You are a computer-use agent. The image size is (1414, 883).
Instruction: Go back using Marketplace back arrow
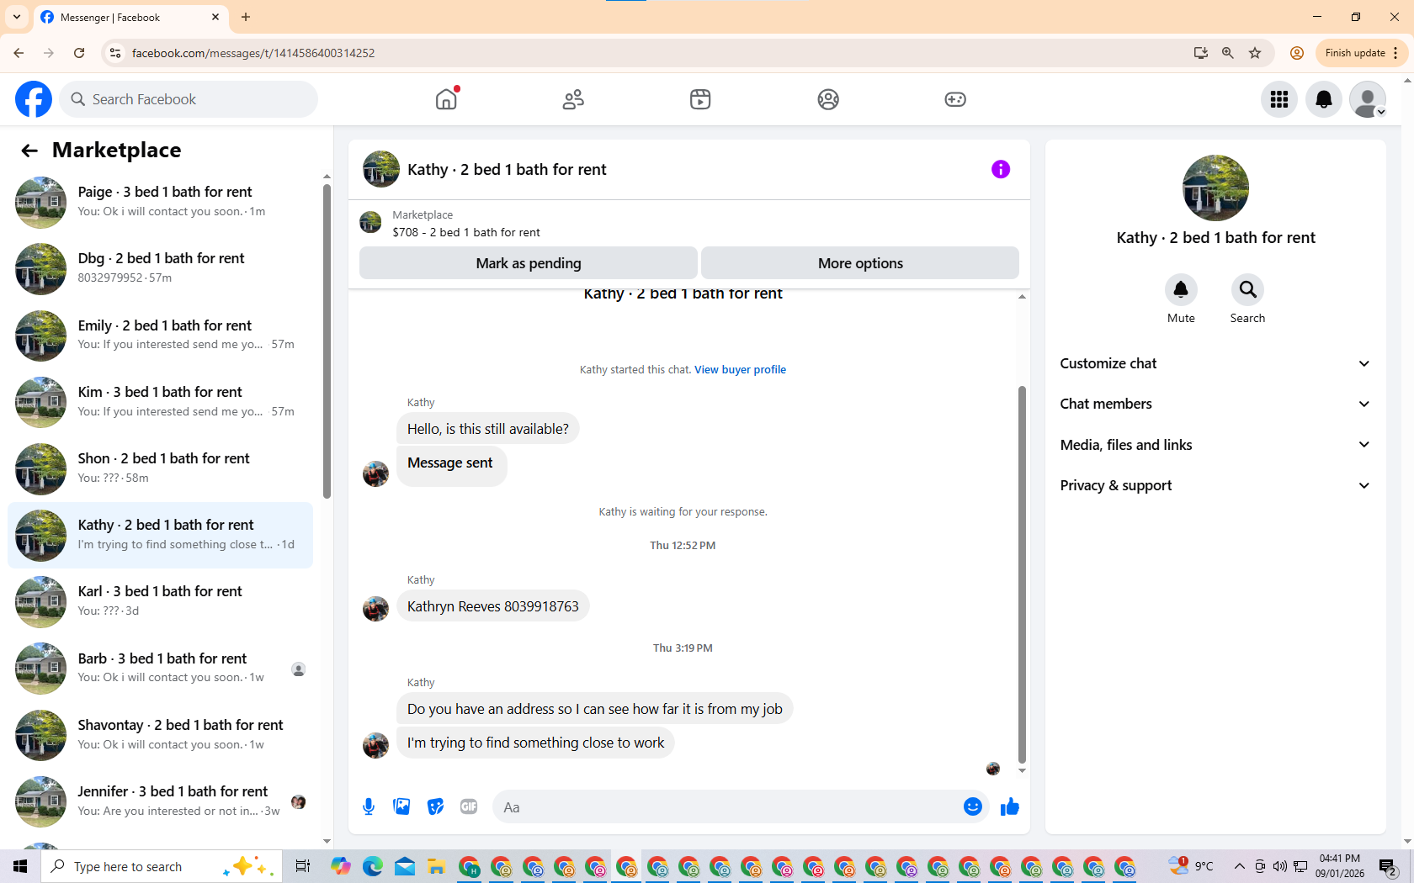click(29, 151)
